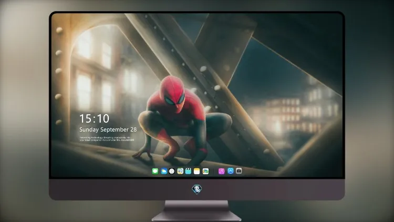Click the logo badge on monitor chin

tap(197, 189)
